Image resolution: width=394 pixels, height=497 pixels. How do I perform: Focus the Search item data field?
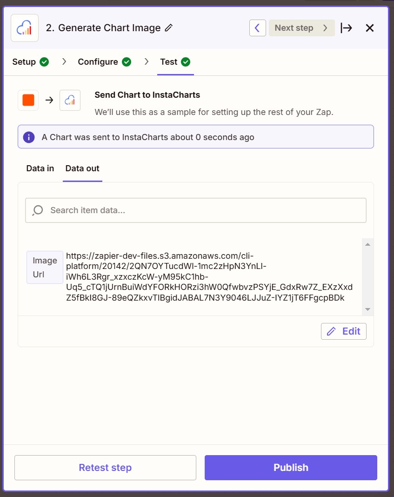(196, 210)
